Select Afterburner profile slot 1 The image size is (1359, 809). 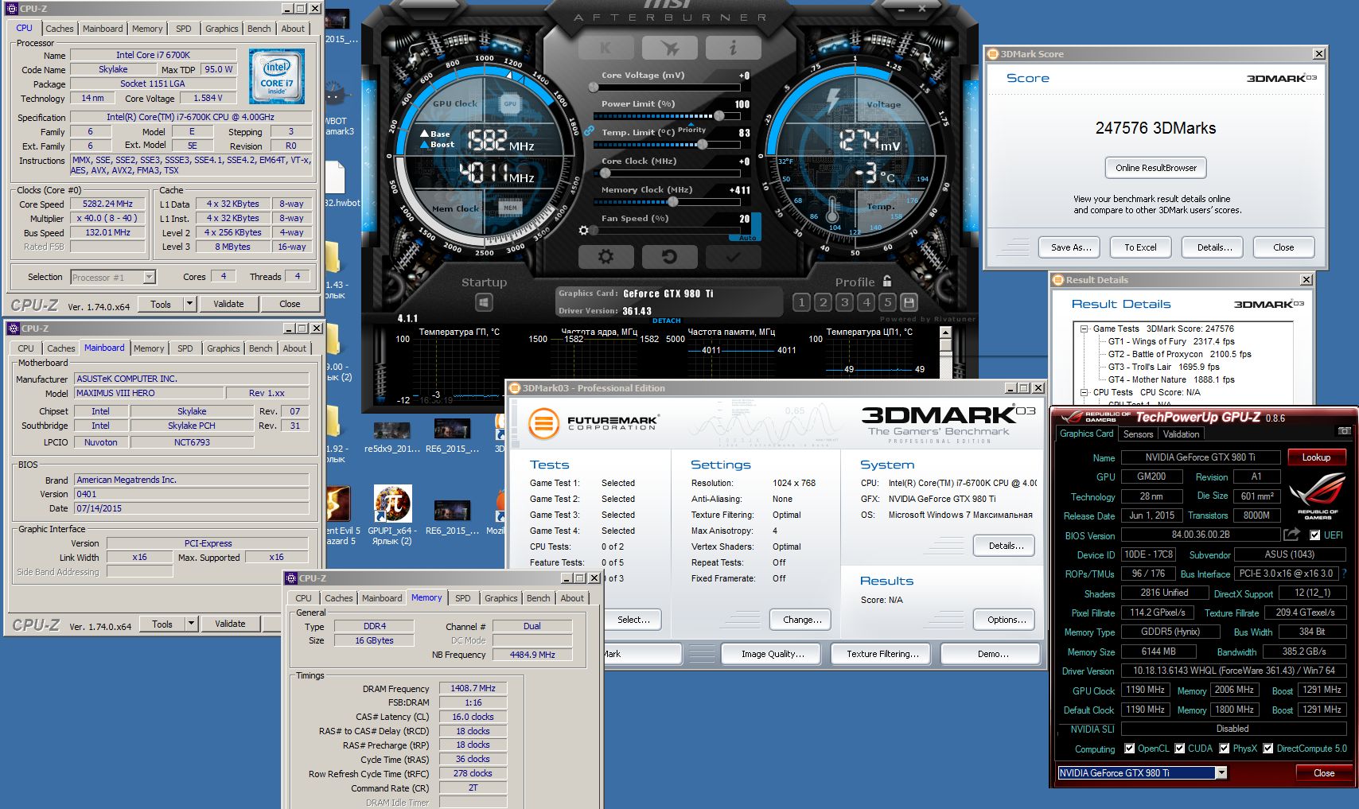(x=801, y=302)
